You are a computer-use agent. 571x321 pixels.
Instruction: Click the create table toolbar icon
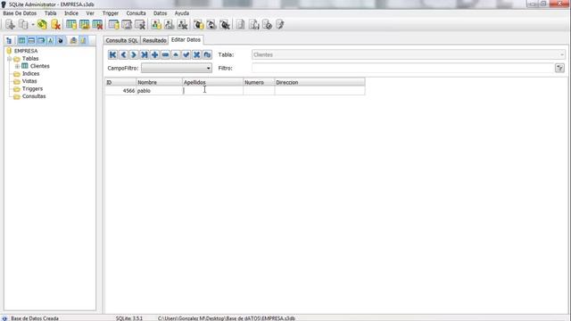[71, 24]
